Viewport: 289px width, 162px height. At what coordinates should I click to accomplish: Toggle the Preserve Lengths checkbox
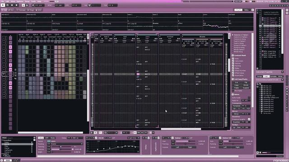pos(249,119)
